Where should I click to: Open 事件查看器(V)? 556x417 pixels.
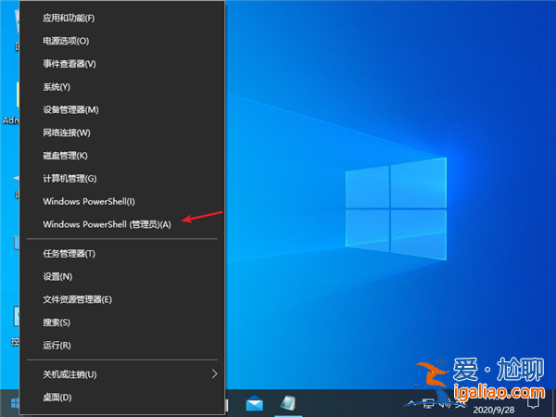point(121,64)
